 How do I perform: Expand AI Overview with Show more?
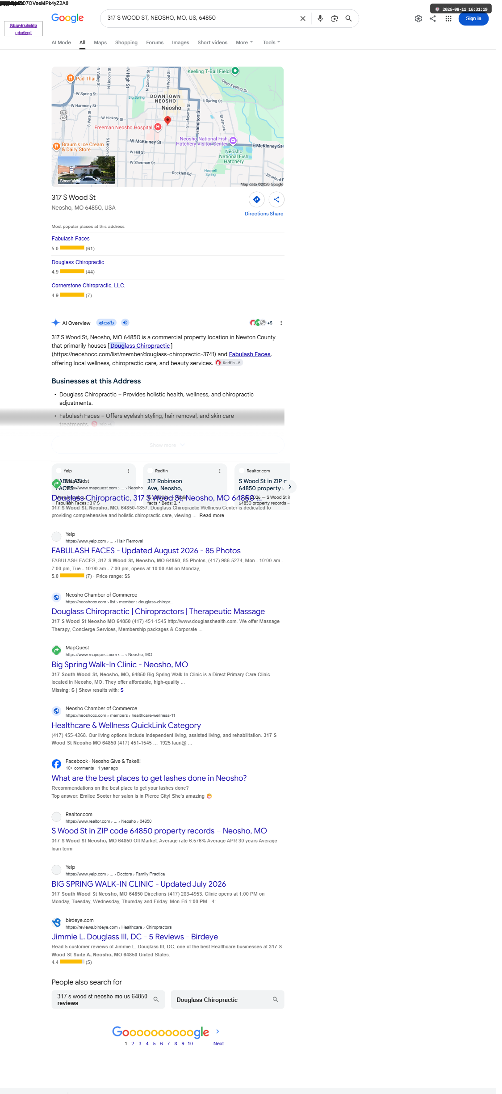click(x=167, y=445)
